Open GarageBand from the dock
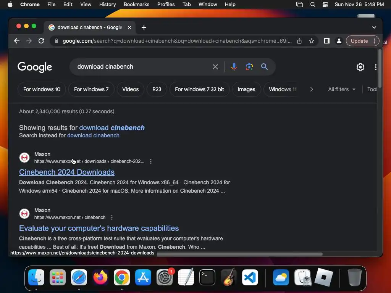The image size is (391, 293). (229, 277)
